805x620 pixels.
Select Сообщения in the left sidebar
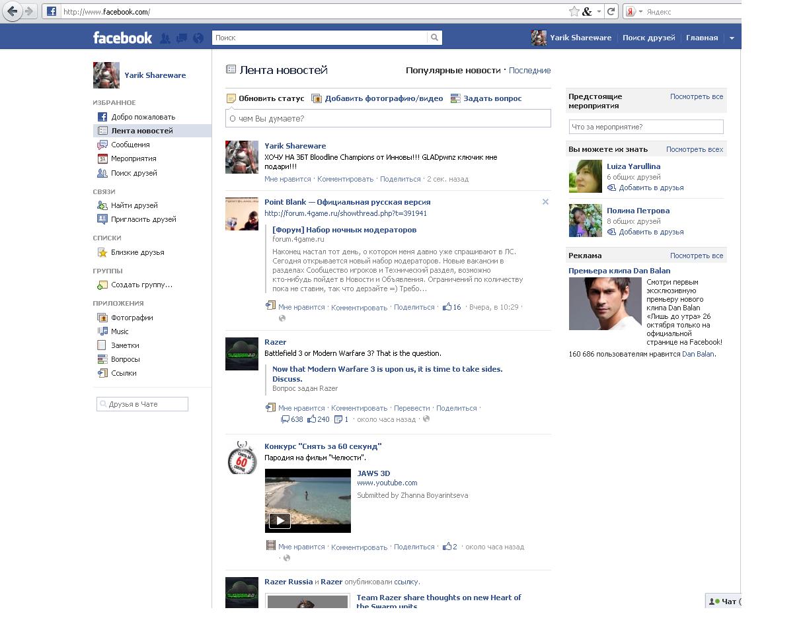tap(130, 145)
